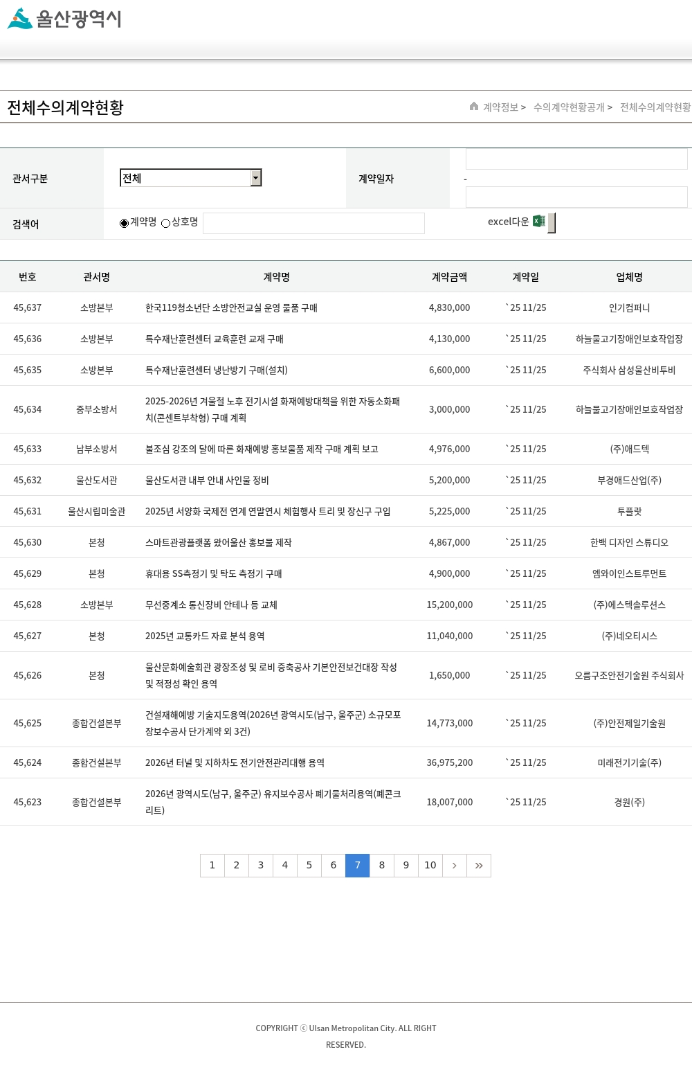Screen dimensions: 692x1072
Task: Go to page 1 of results
Action: point(212,865)
